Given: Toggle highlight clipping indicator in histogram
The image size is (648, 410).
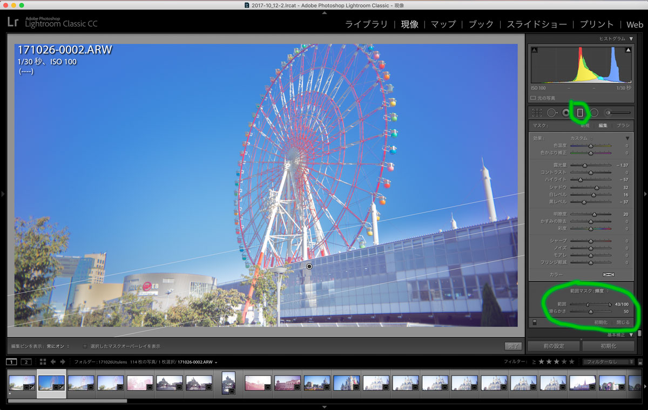Looking at the screenshot, I should pos(628,50).
